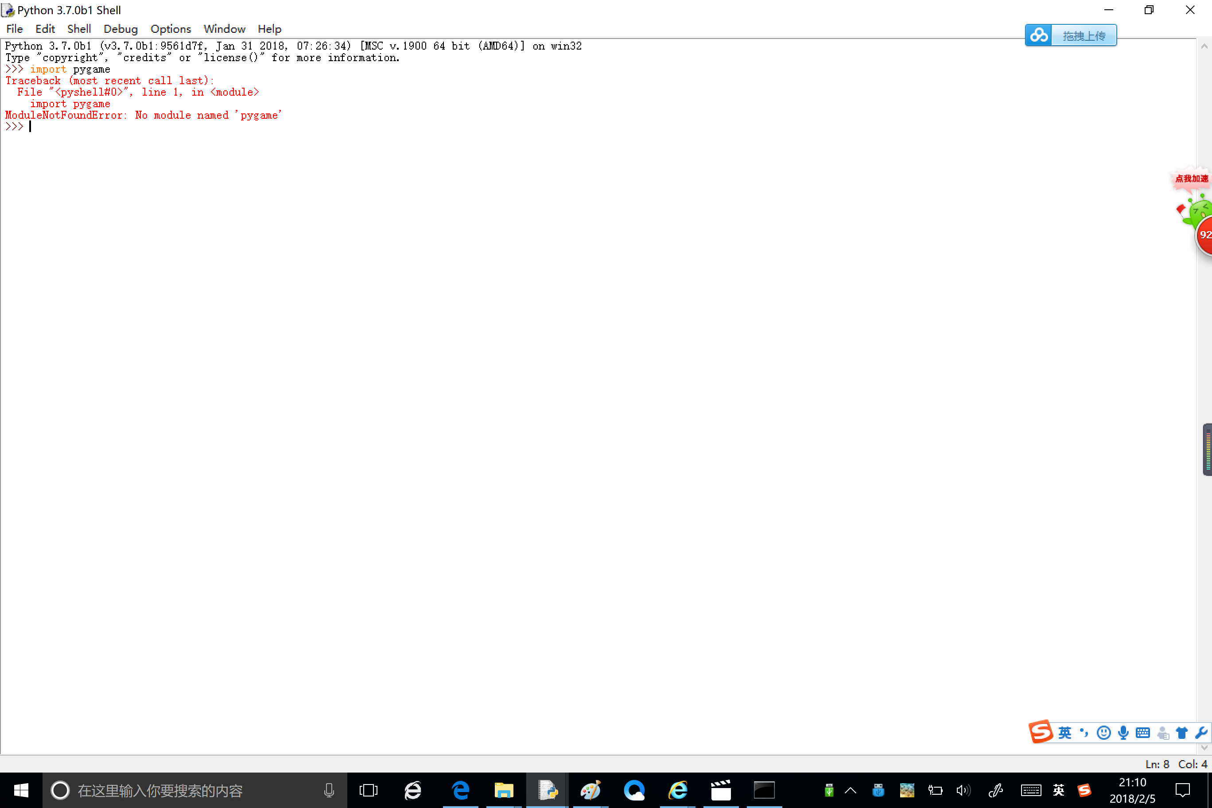Open the Debug menu

pos(120,29)
